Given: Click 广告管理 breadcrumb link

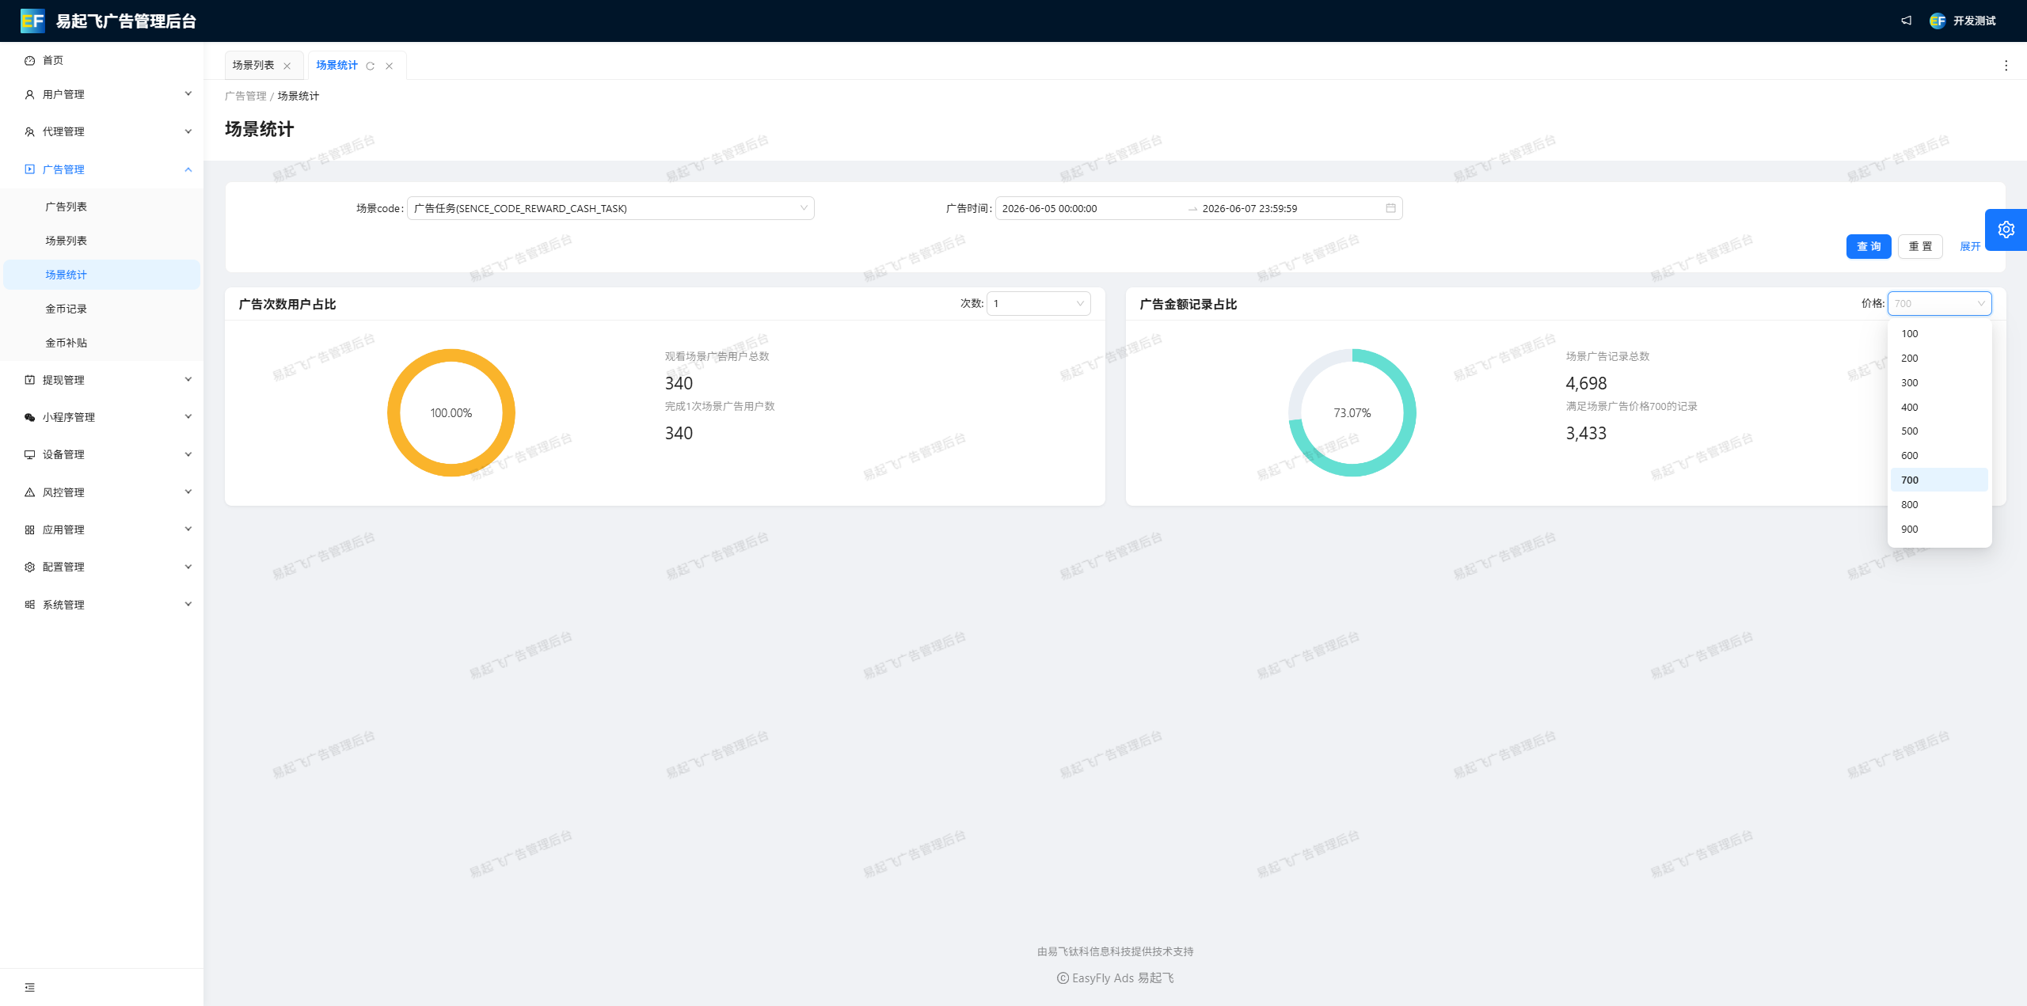Looking at the screenshot, I should coord(245,96).
